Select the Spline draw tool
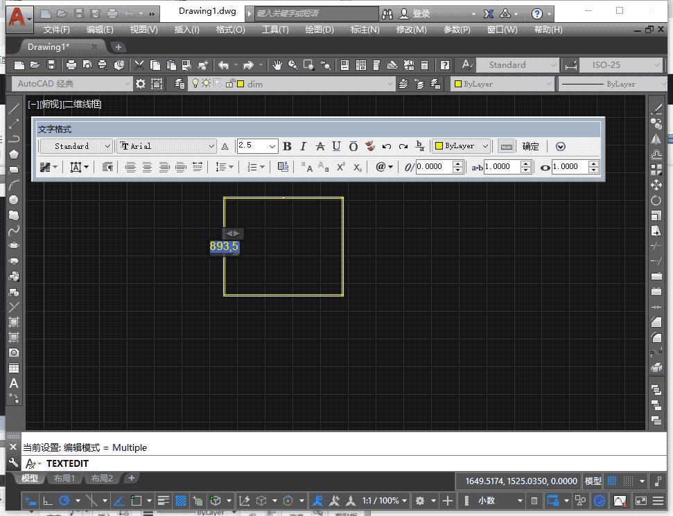 (14, 231)
